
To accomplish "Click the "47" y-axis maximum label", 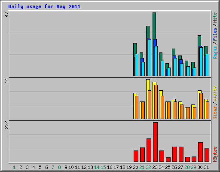I will pos(7,14).
